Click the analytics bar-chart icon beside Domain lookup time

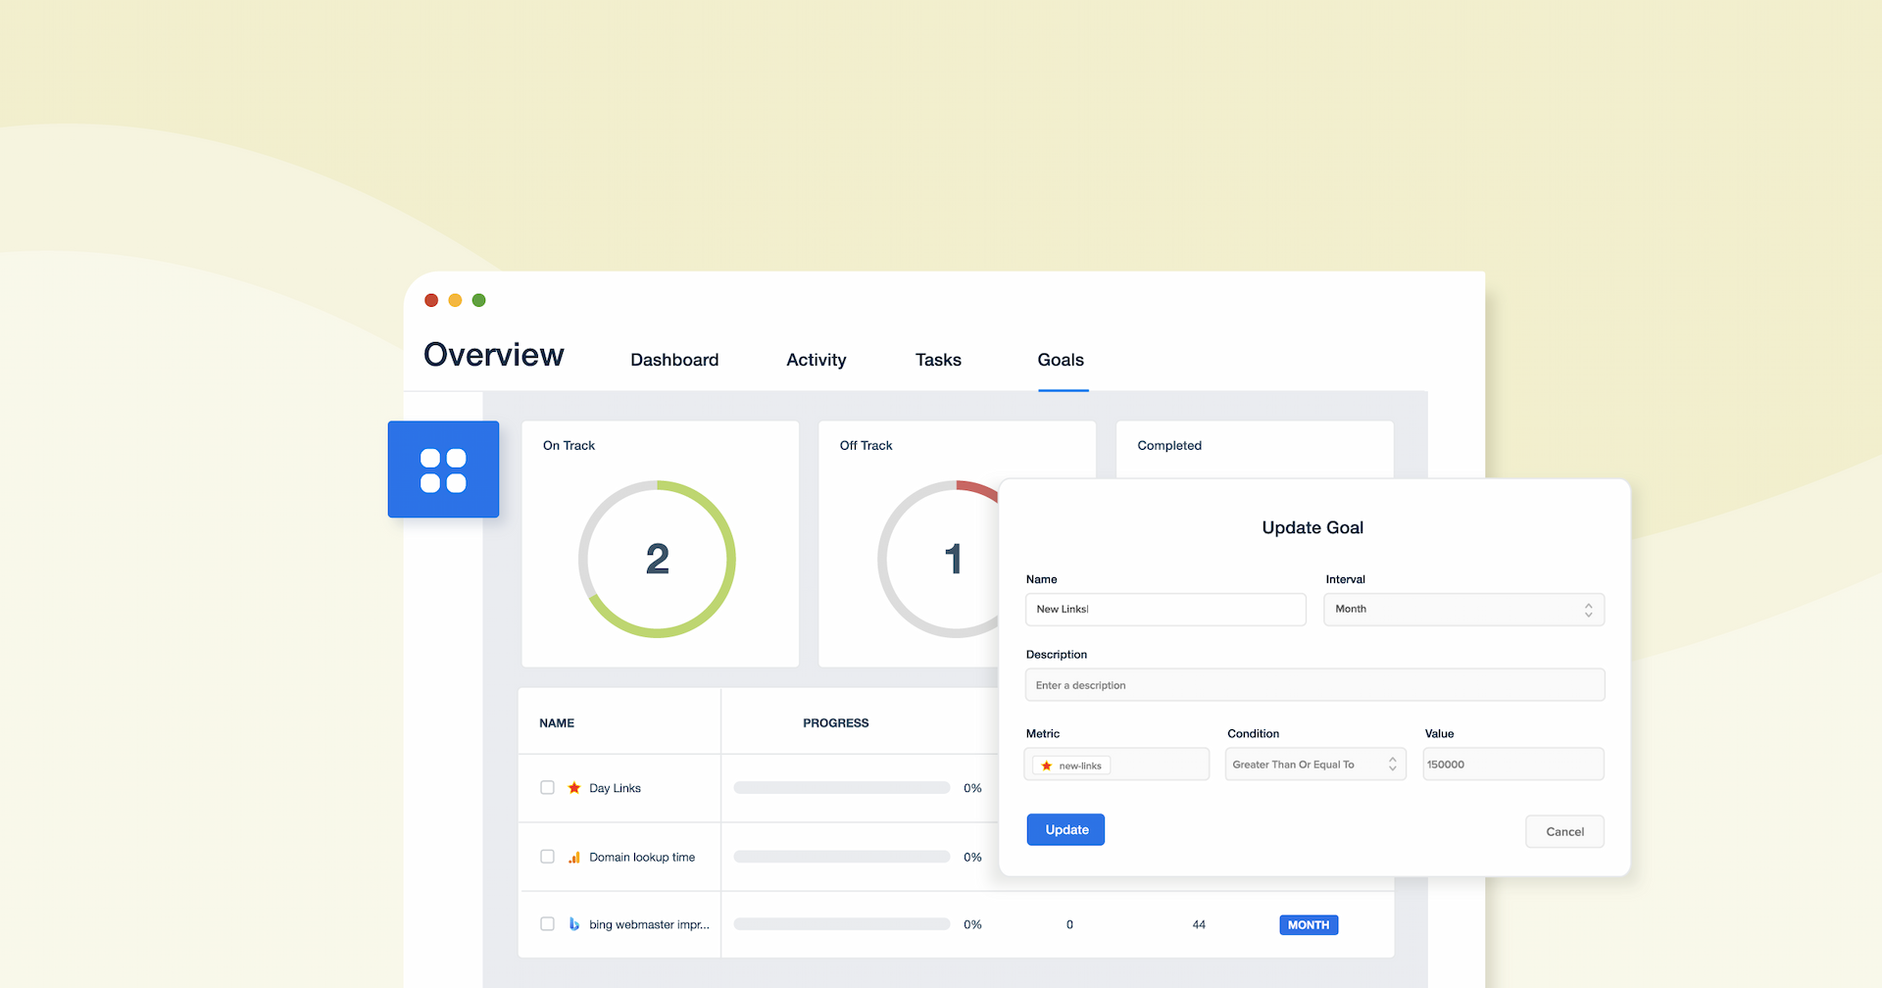tap(574, 858)
